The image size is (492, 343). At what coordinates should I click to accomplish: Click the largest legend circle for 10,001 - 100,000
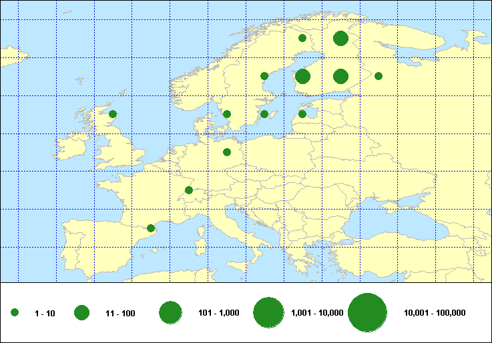click(368, 312)
